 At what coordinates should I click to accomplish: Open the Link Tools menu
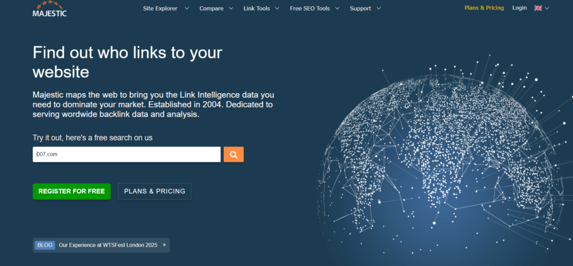pyautogui.click(x=256, y=8)
